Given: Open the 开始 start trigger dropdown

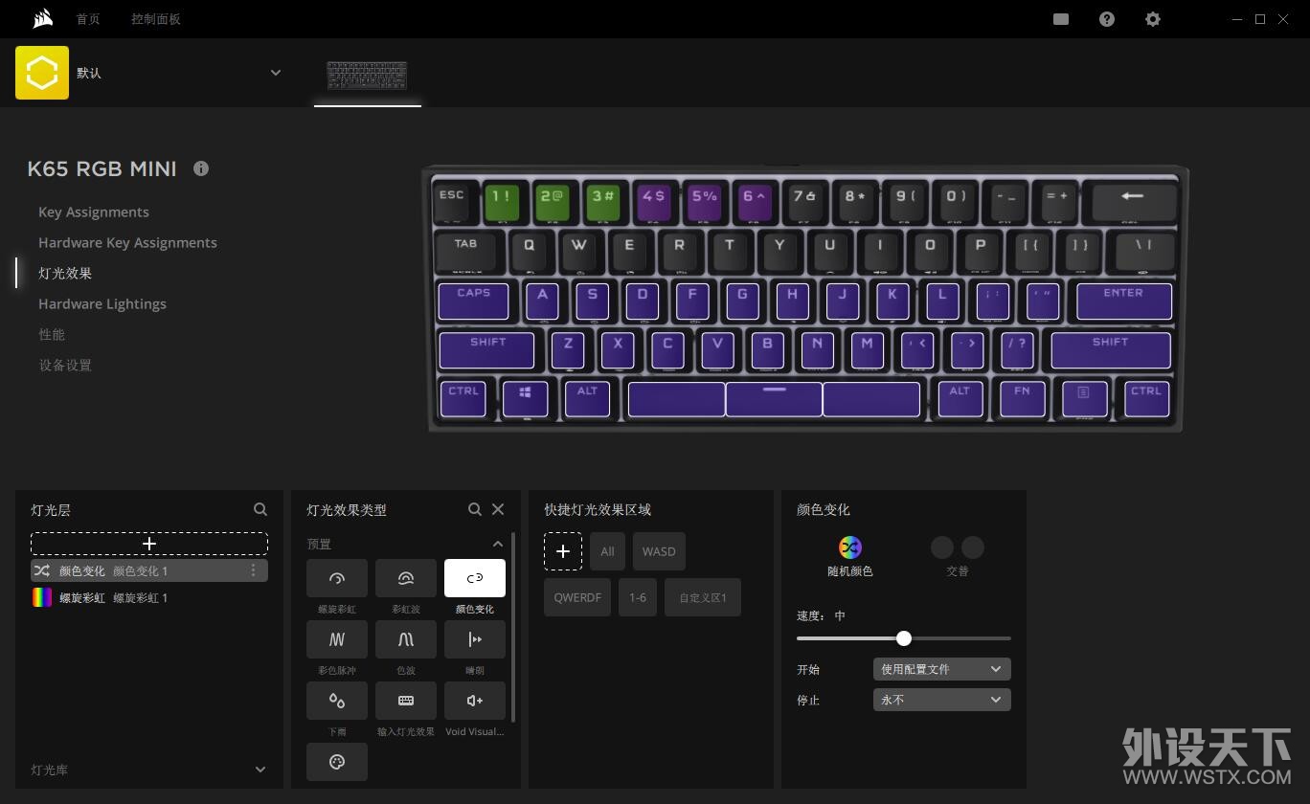Looking at the screenshot, I should (942, 669).
